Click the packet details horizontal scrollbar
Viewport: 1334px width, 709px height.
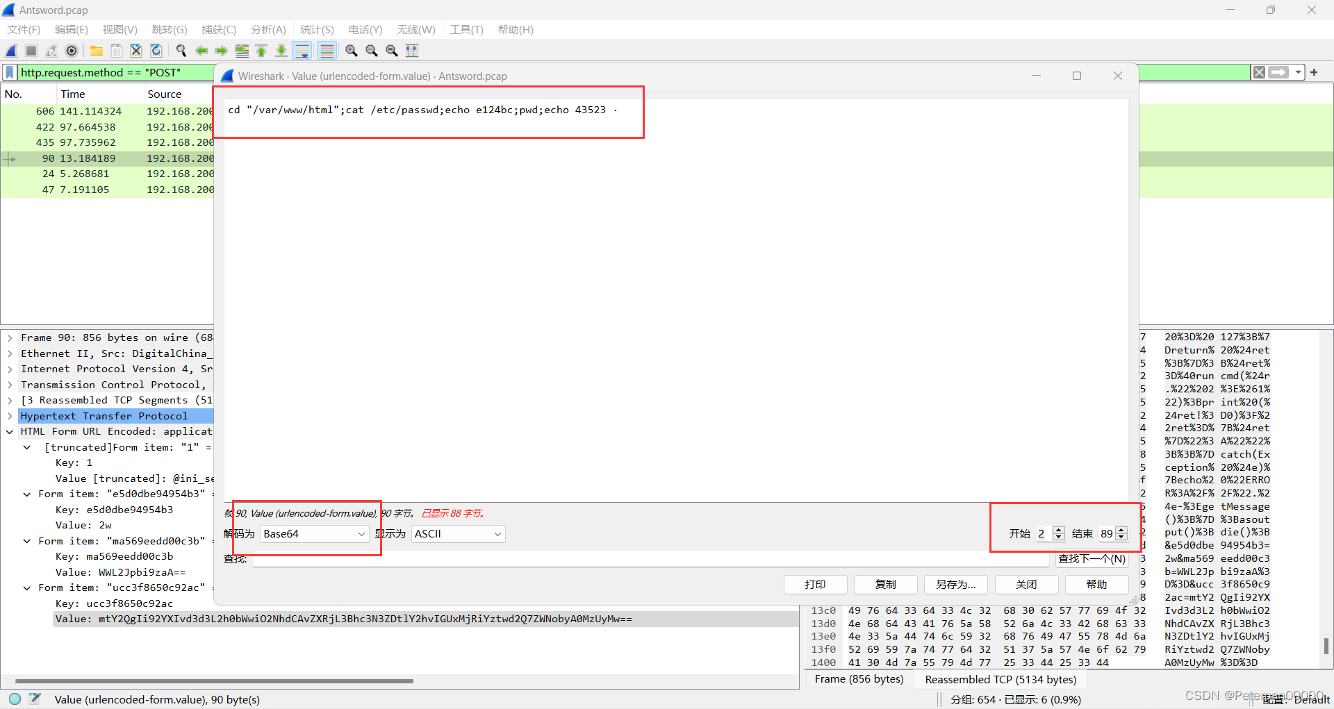[x=214, y=681]
